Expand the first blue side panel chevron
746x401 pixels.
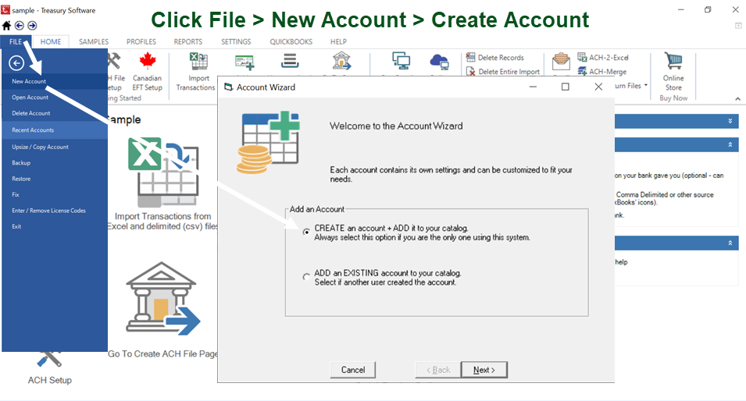click(x=730, y=121)
